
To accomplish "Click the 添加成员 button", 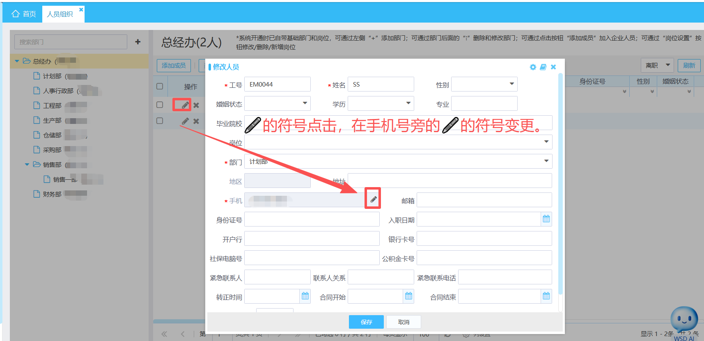I will (x=174, y=66).
